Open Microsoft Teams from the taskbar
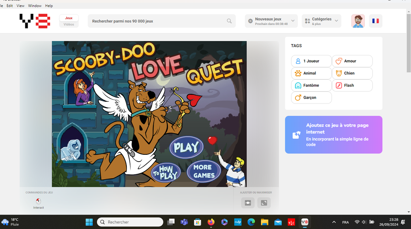Image resolution: width=411 pixels, height=229 pixels. click(184, 222)
